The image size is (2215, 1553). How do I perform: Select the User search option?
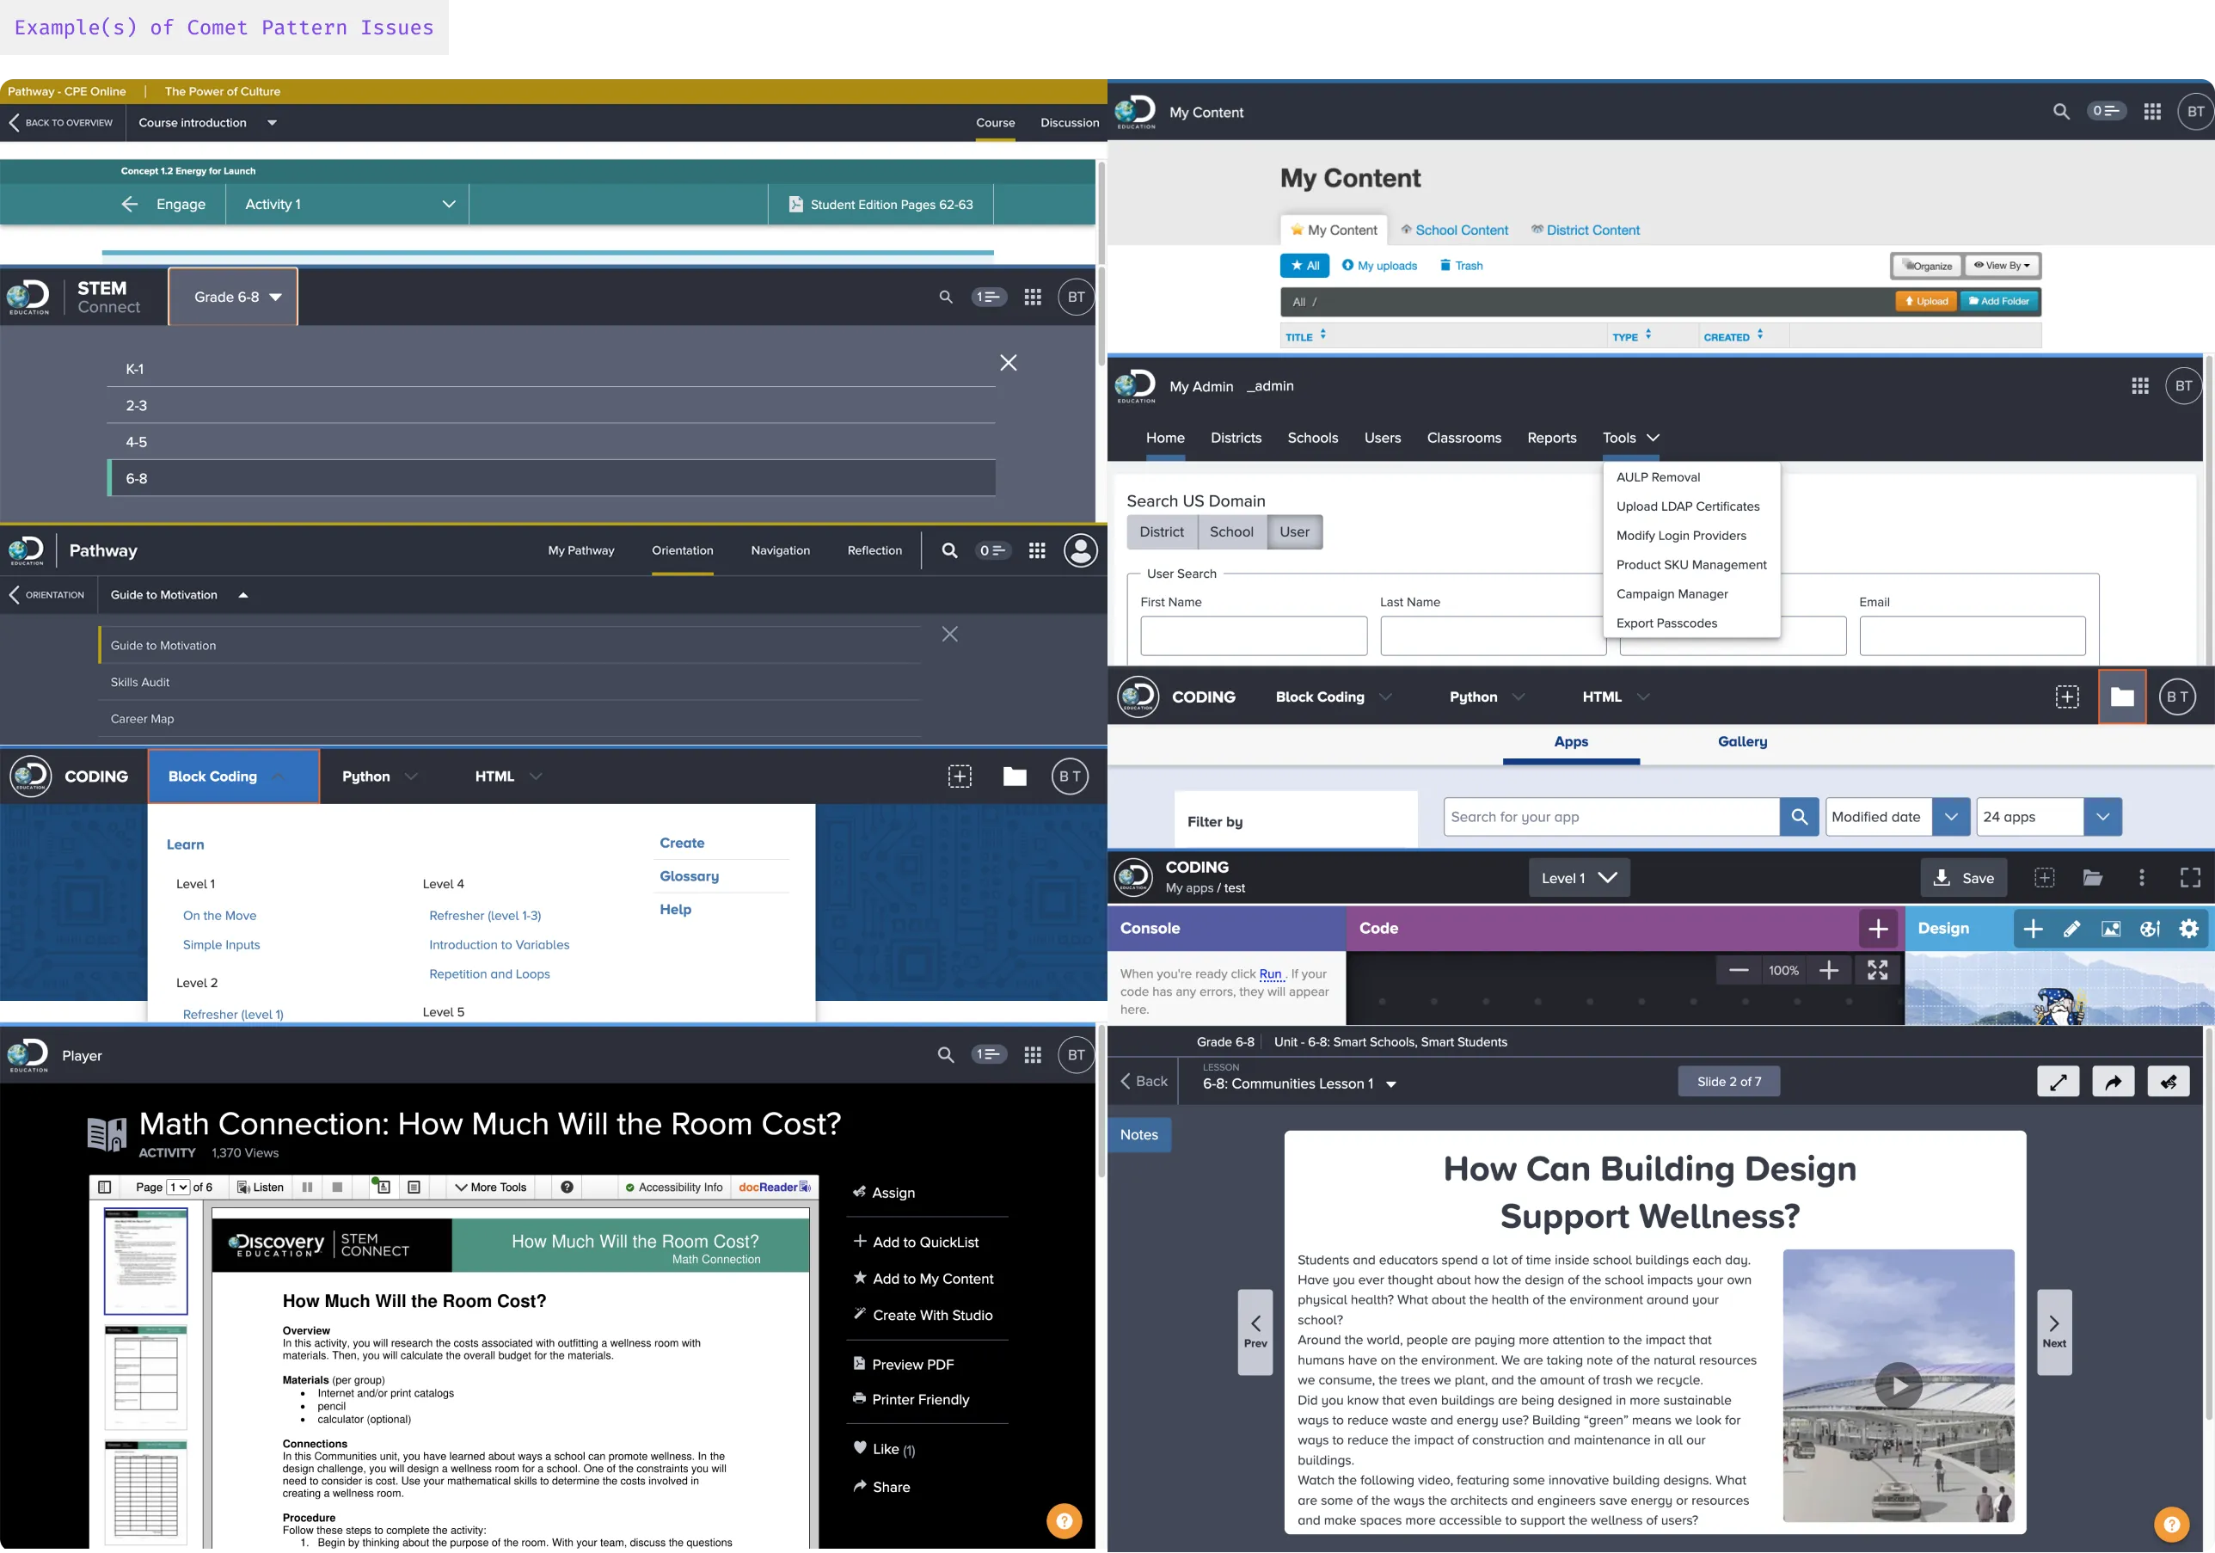tap(1294, 531)
